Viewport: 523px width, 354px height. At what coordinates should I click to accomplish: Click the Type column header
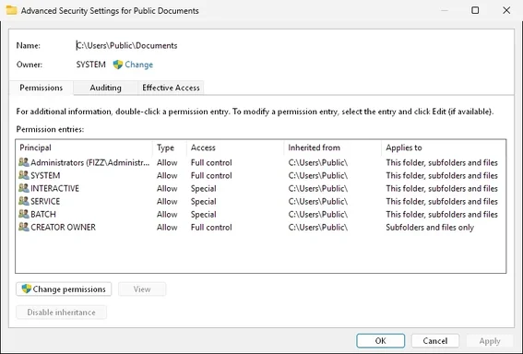(x=170, y=147)
